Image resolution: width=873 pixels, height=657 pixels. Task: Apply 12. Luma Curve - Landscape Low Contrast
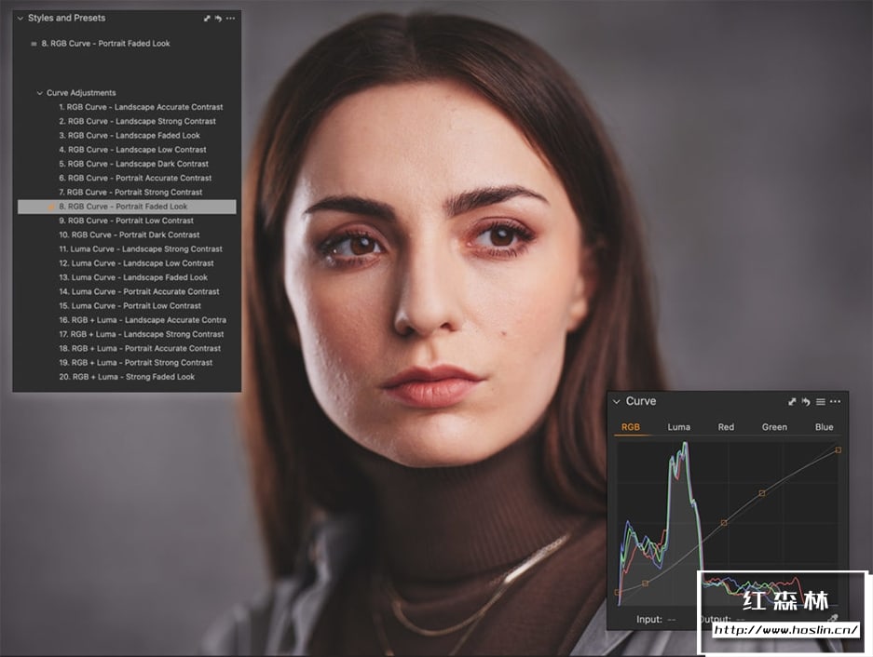click(136, 263)
